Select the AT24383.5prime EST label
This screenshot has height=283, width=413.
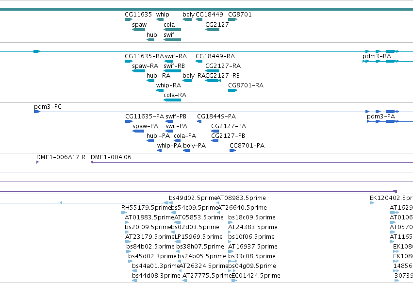[252, 227]
